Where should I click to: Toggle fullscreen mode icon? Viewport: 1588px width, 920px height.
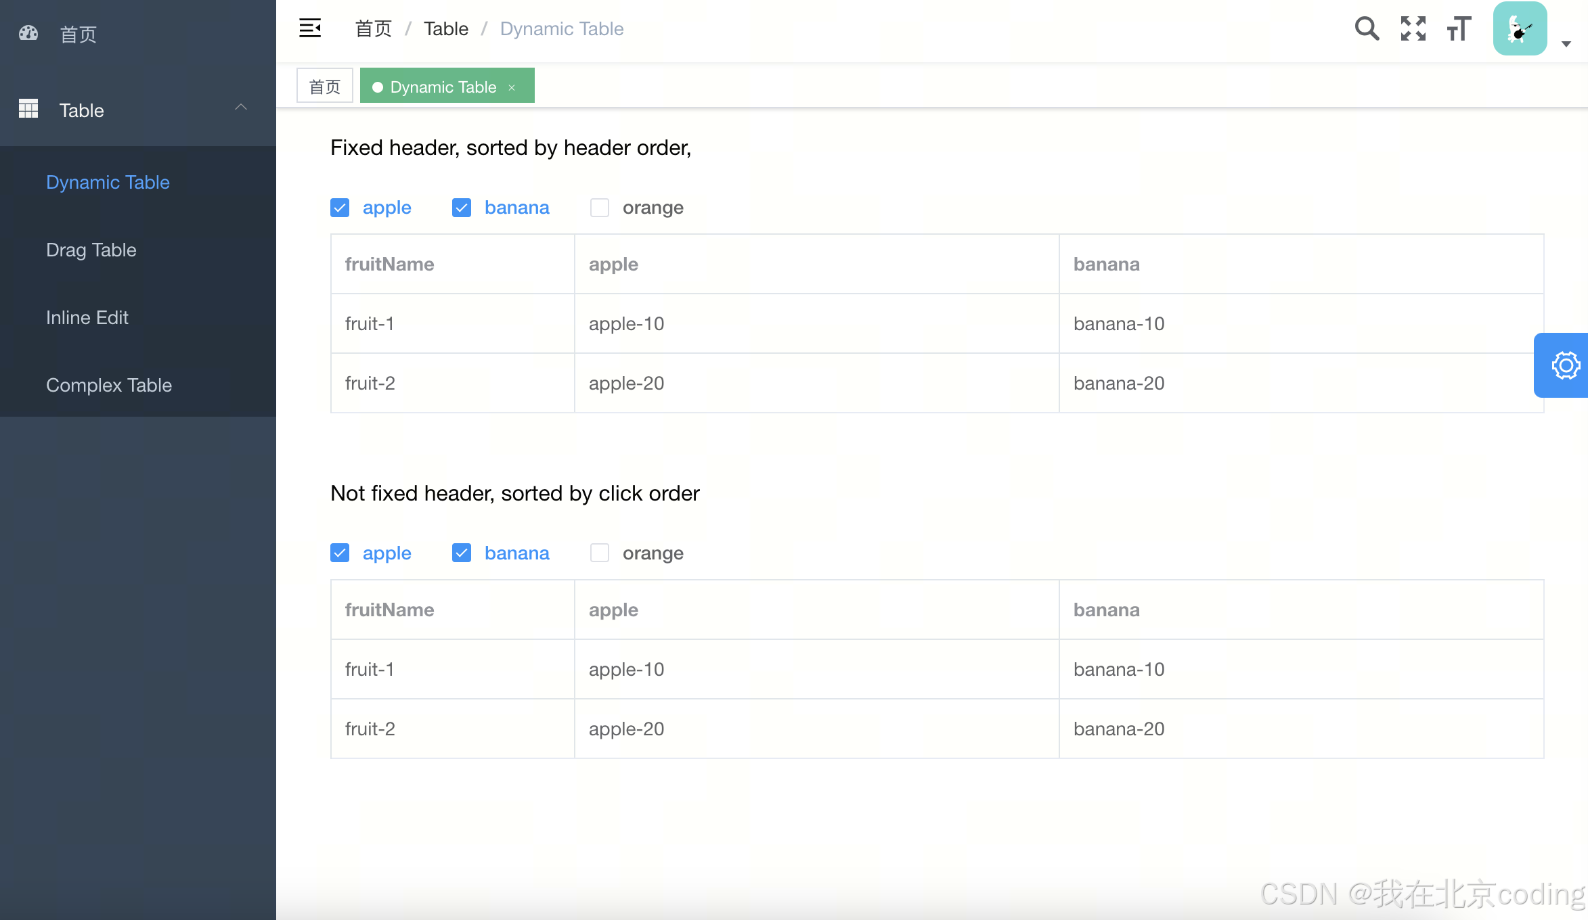click(1413, 28)
